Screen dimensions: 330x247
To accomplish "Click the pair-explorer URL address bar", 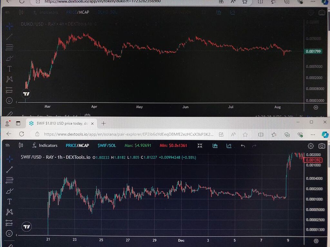I will pyautogui.click(x=129, y=134).
